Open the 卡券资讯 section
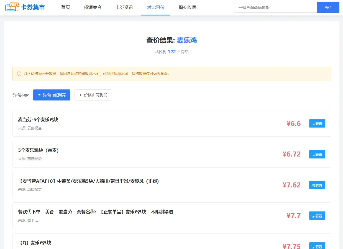Image resolution: width=343 pixels, height=249 pixels. 124,7
